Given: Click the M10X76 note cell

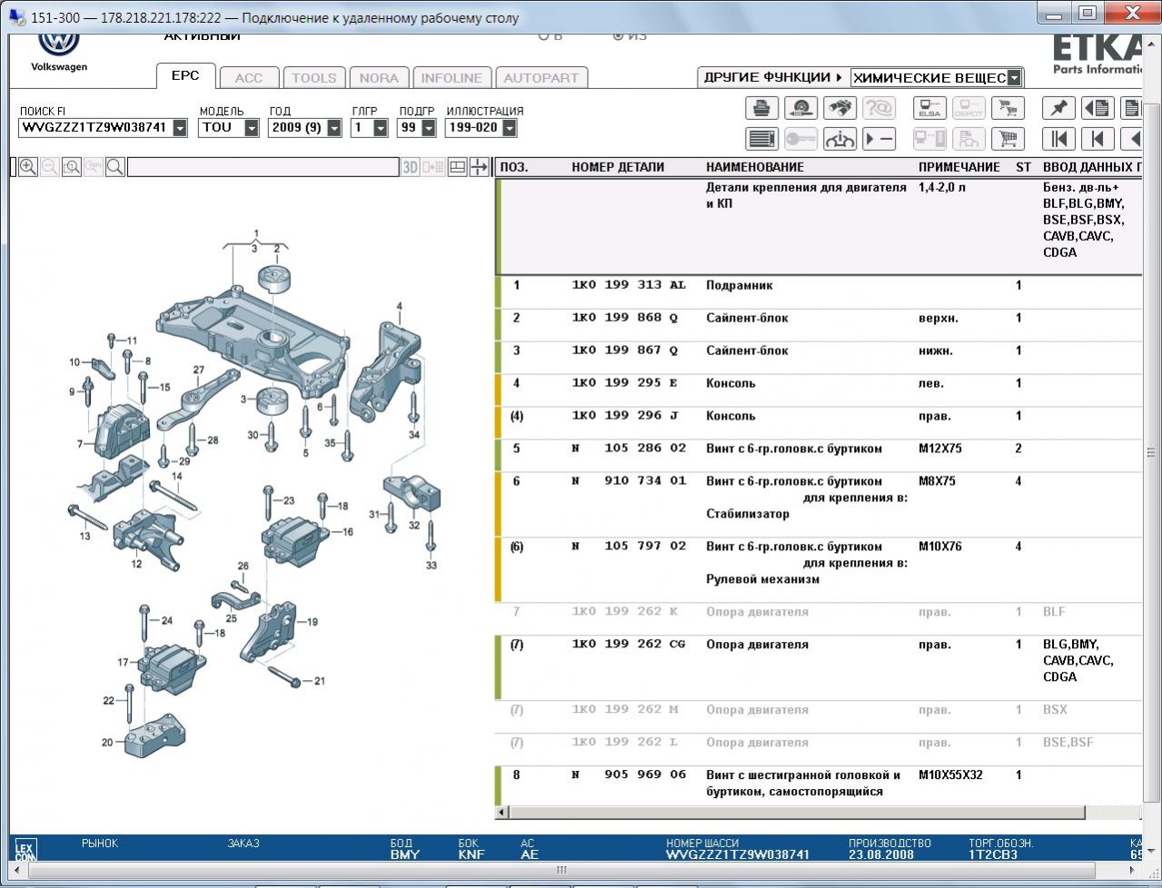Looking at the screenshot, I should (940, 547).
